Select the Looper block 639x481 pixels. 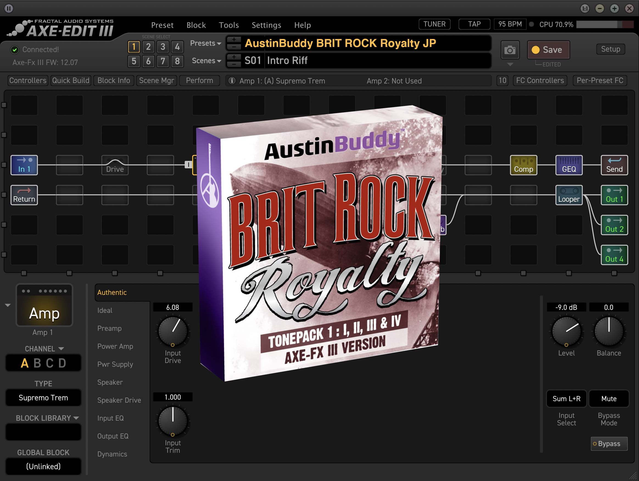(x=569, y=195)
